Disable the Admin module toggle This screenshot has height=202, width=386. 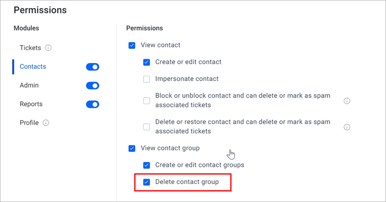click(x=93, y=86)
